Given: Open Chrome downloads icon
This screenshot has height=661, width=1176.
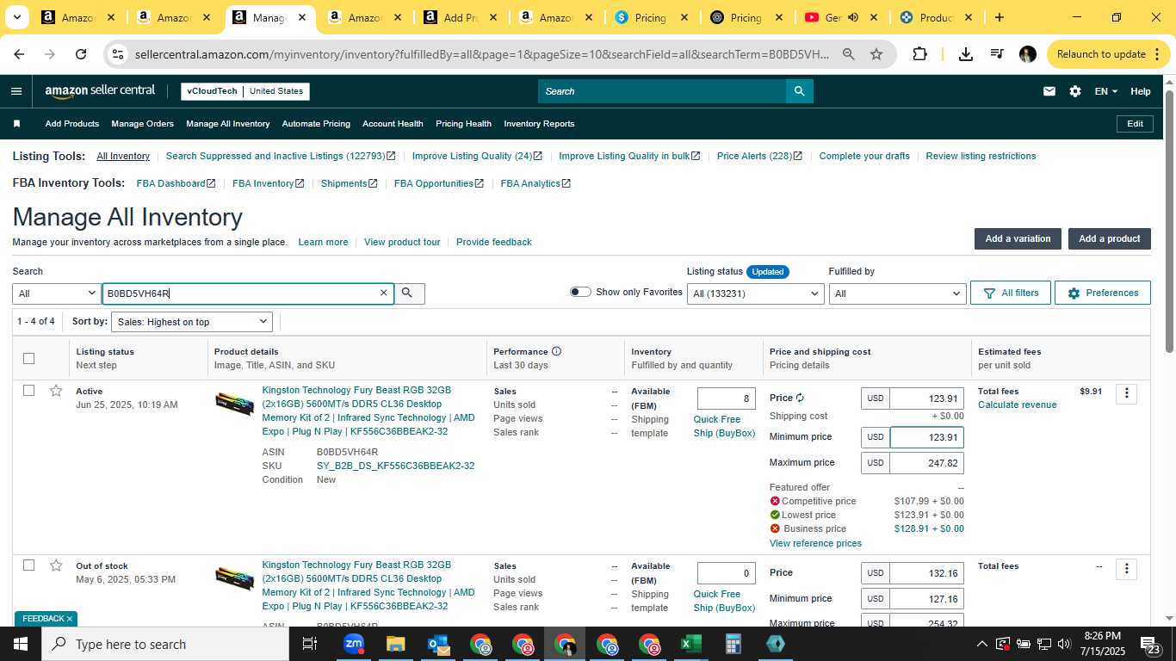Looking at the screenshot, I should tap(965, 54).
